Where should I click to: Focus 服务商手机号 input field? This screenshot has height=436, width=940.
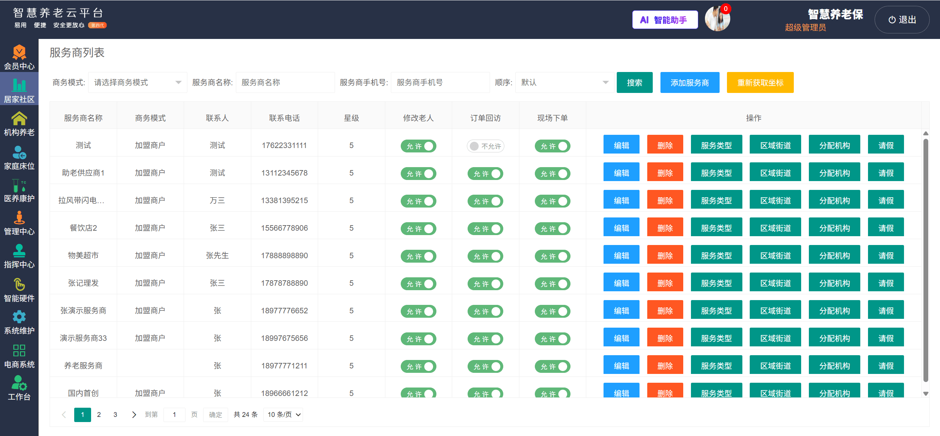pos(440,83)
